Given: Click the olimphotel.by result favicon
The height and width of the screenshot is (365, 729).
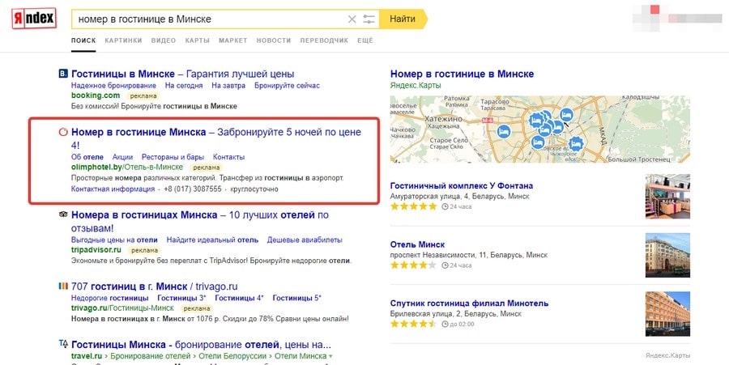Looking at the screenshot, I should point(63,132).
